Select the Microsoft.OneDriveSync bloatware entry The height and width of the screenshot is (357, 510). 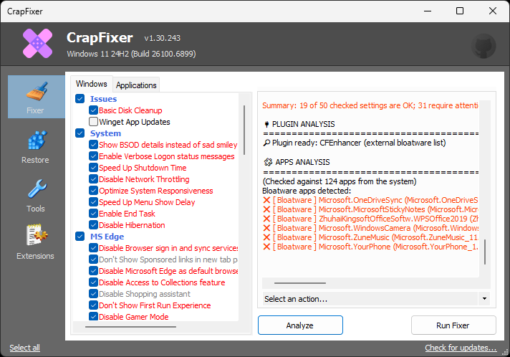point(370,200)
